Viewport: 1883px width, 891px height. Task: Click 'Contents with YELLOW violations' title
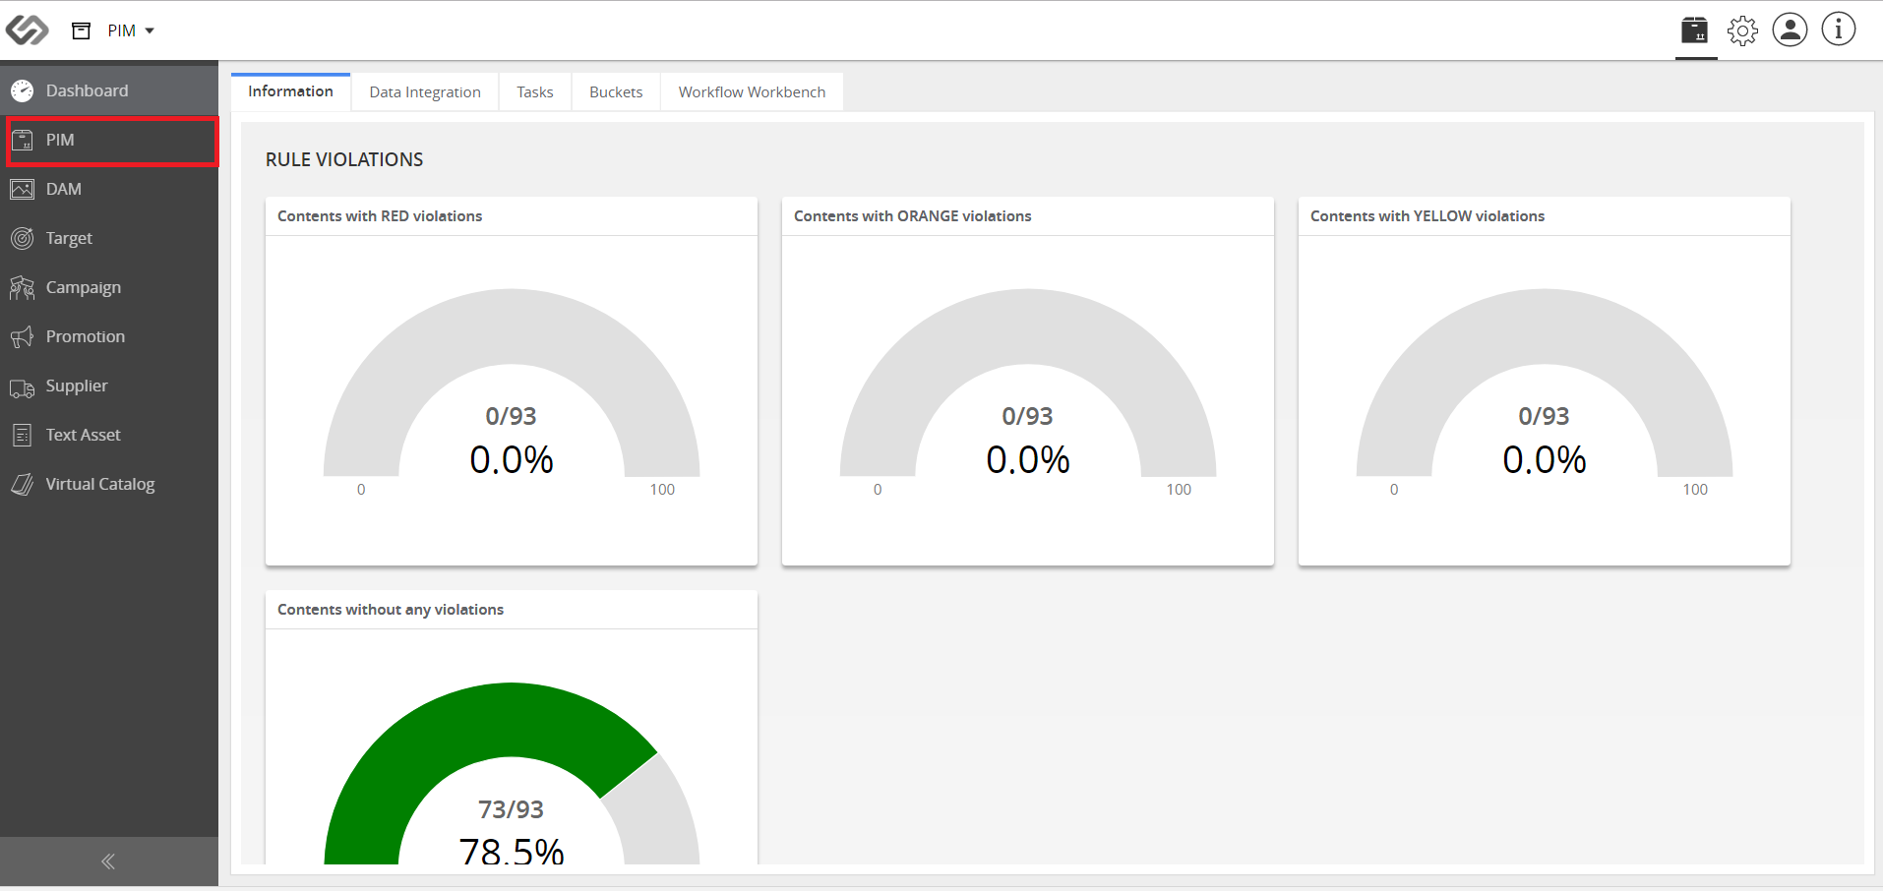pos(1427,216)
